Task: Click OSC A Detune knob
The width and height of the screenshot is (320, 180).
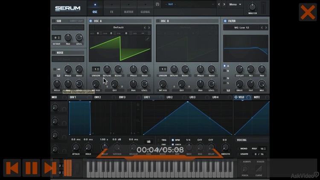Action: coord(107,69)
